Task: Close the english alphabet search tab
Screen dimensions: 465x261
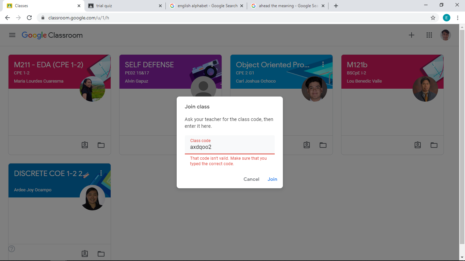Action: coord(242,6)
